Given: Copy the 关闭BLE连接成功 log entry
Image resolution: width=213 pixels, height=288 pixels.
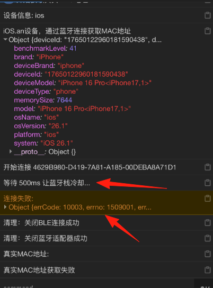Looking at the screenshot, I should pyautogui.click(x=208, y=222).
